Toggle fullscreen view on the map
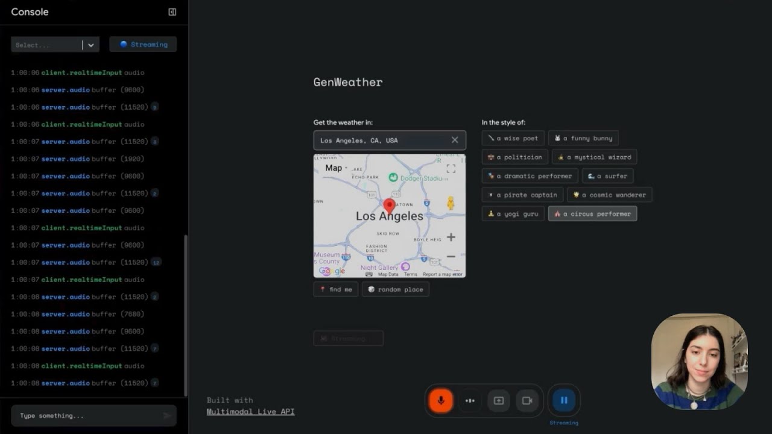This screenshot has width=772, height=434. tap(451, 168)
